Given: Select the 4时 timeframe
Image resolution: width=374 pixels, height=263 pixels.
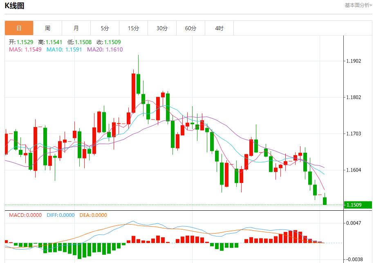Looking at the screenshot, I should (x=219, y=28).
